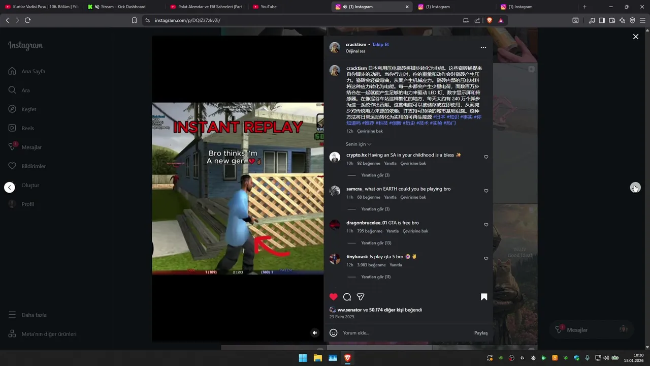650x366 pixels.
Task: Expand Yanıtları gör (3) under crypto.hx
Action: [375, 175]
